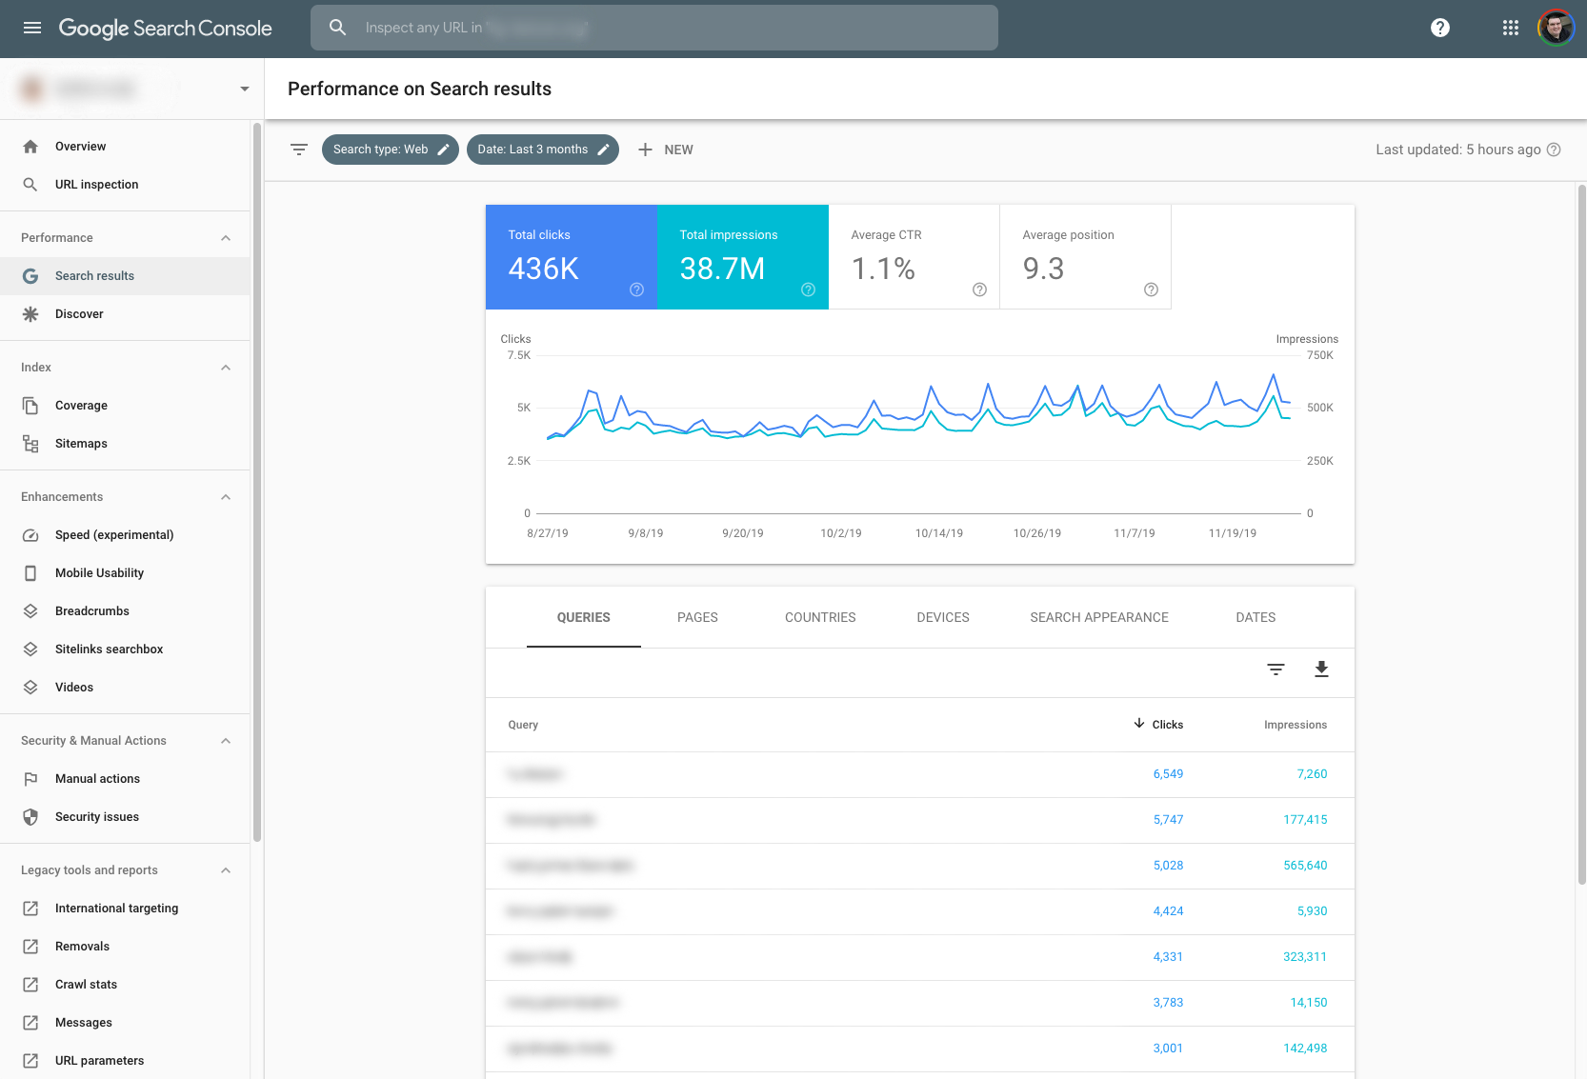The image size is (1587, 1079).
Task: Click the help question mark icon
Action: click(1440, 28)
